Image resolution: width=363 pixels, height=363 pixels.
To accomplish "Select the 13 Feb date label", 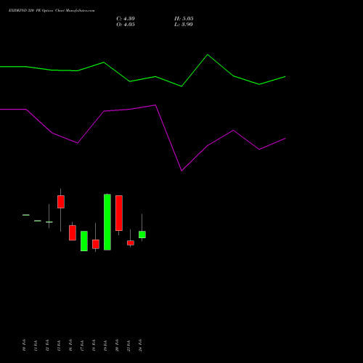I will 59,345.
